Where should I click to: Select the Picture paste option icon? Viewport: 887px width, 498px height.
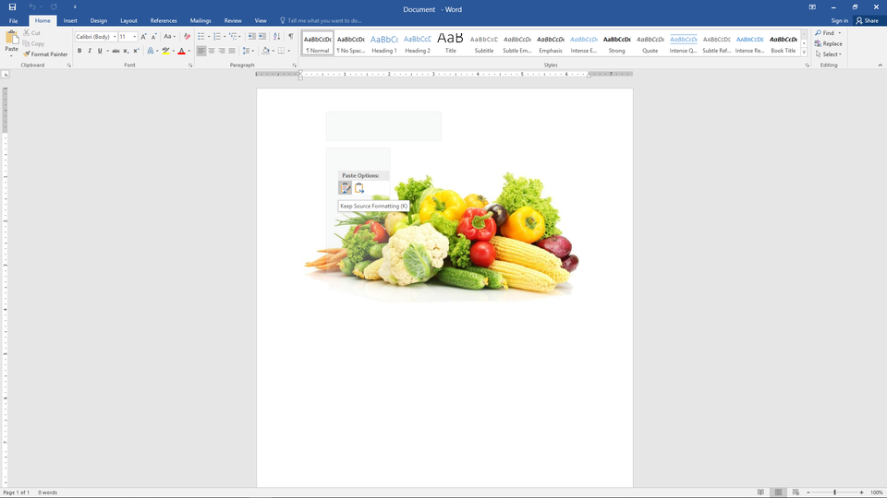tap(359, 188)
